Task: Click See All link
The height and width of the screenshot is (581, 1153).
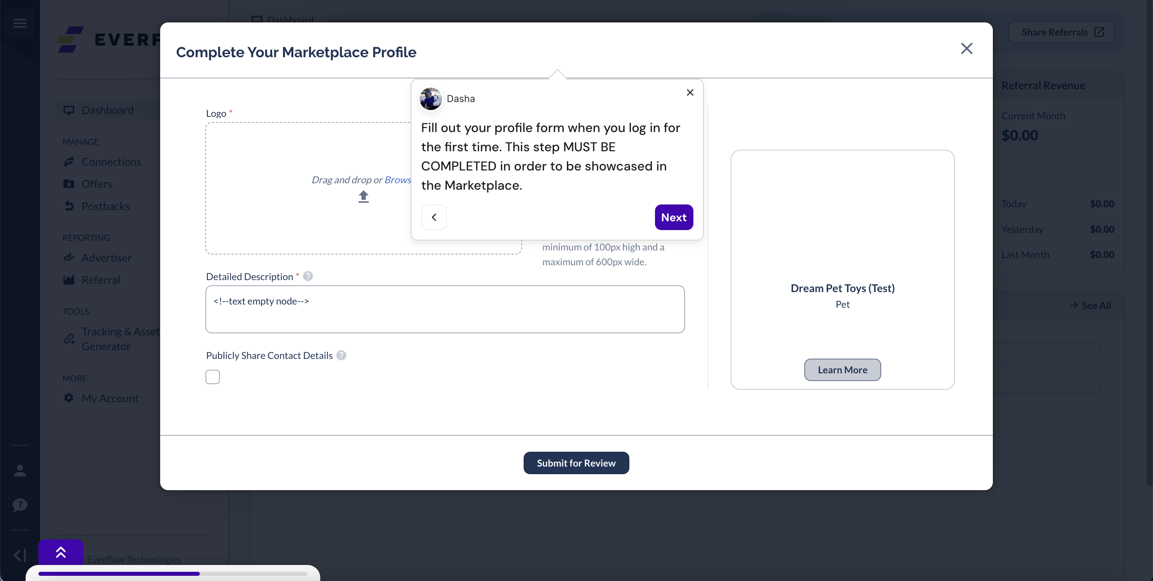Action: [1090, 305]
